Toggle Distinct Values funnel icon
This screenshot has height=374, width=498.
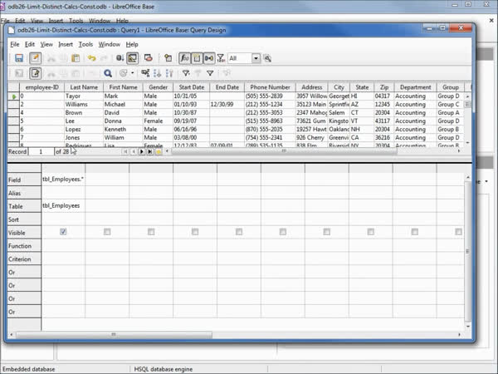pyautogui.click(x=221, y=58)
